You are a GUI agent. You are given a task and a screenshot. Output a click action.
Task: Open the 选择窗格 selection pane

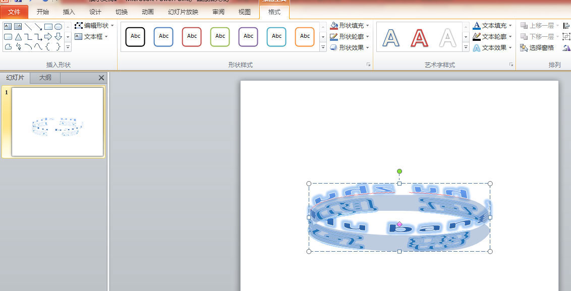(x=538, y=48)
